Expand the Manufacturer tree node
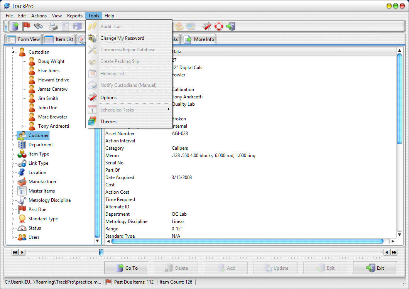Screen dimensions: 409x289 [x=13, y=182]
